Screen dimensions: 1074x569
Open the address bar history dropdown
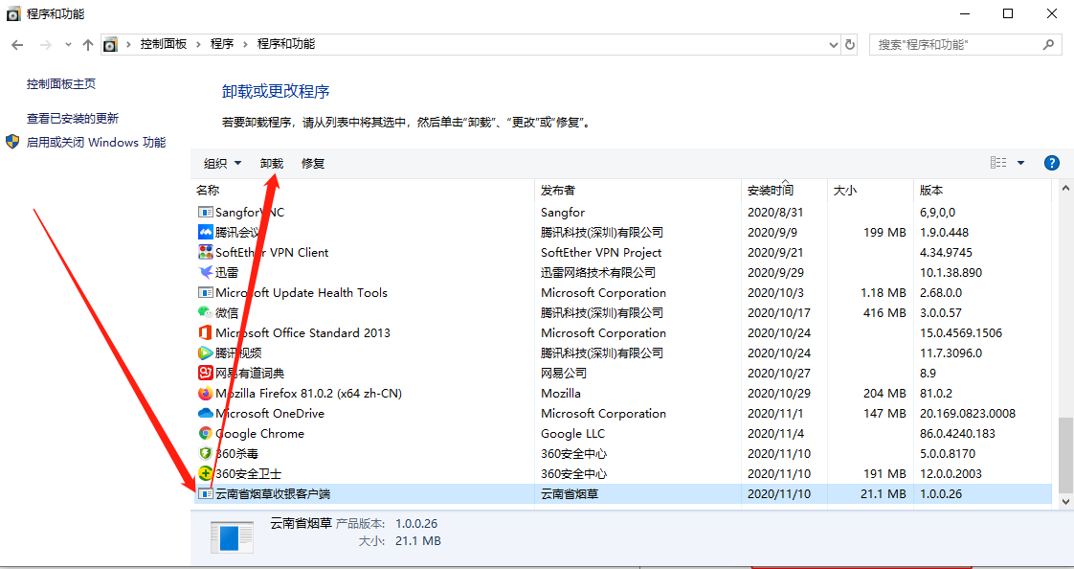[833, 44]
